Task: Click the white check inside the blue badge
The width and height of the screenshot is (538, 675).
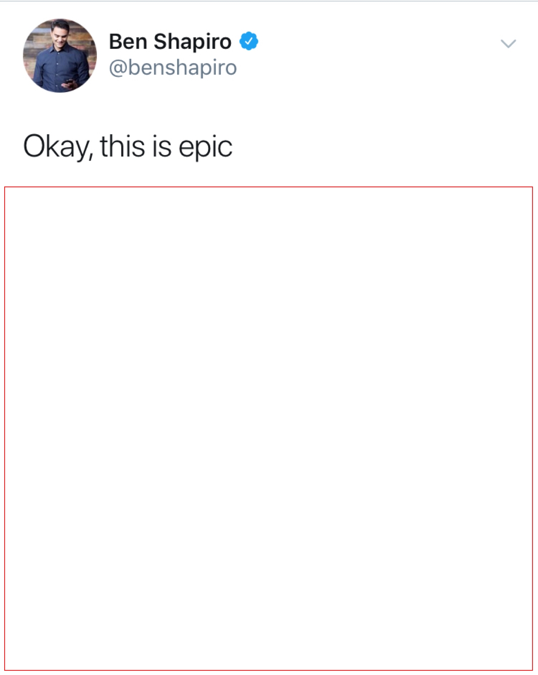Action: coord(249,41)
